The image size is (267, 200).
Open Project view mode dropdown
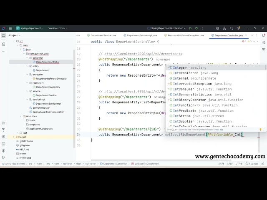15,35
